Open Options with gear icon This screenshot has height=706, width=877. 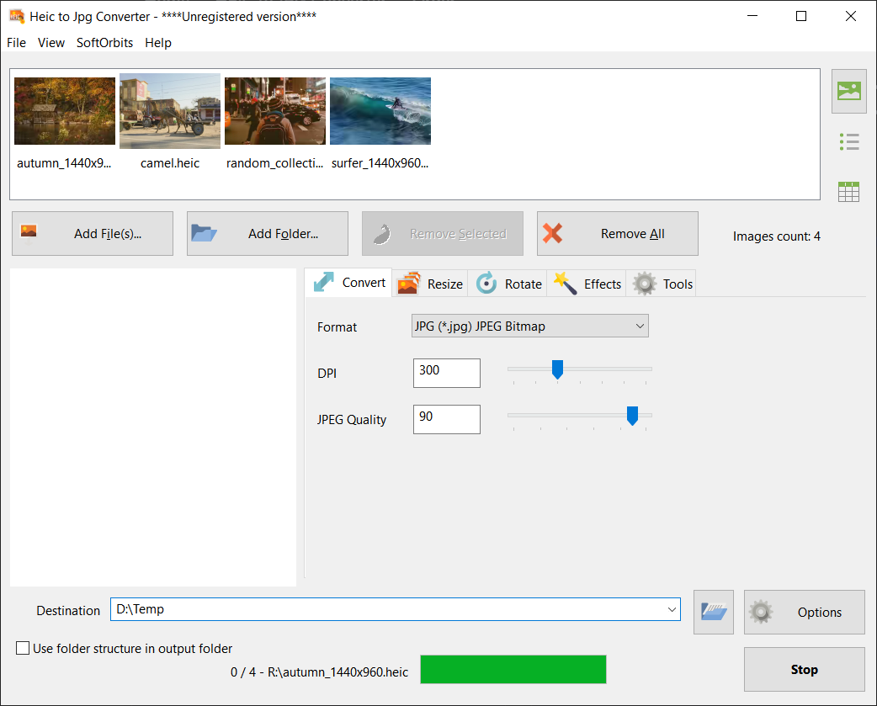pyautogui.click(x=804, y=612)
